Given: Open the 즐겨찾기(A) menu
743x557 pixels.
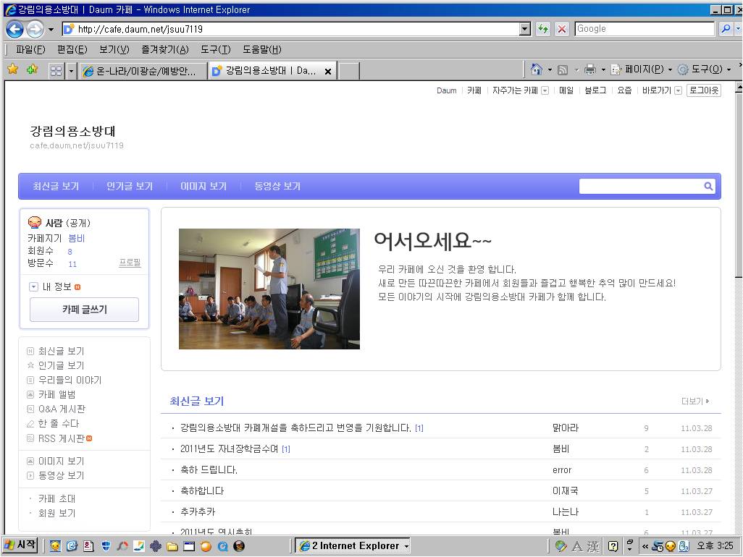Looking at the screenshot, I should (x=164, y=49).
